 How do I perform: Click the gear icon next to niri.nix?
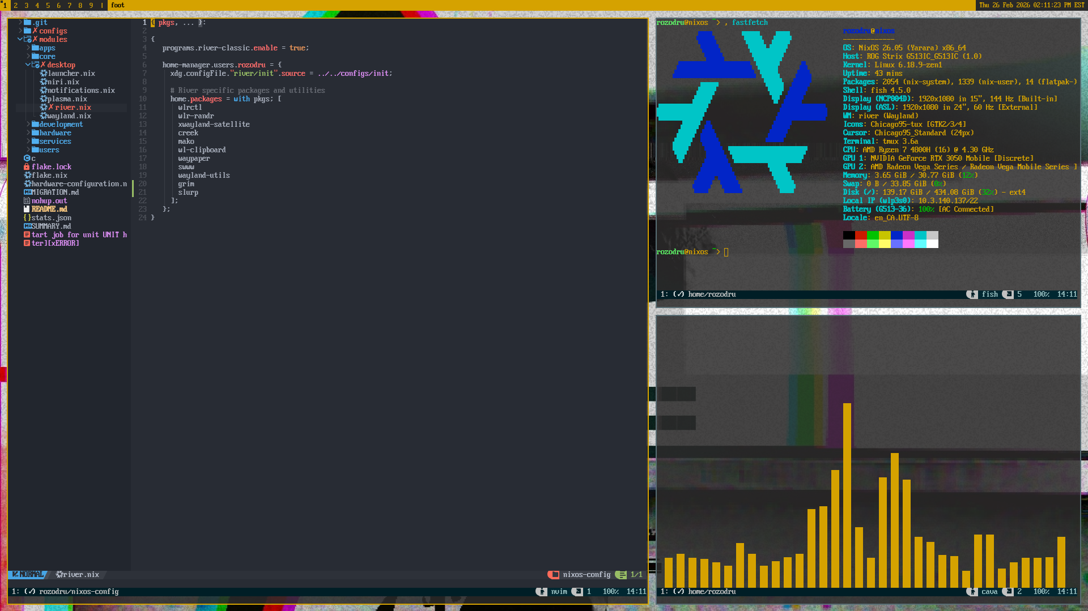click(43, 82)
